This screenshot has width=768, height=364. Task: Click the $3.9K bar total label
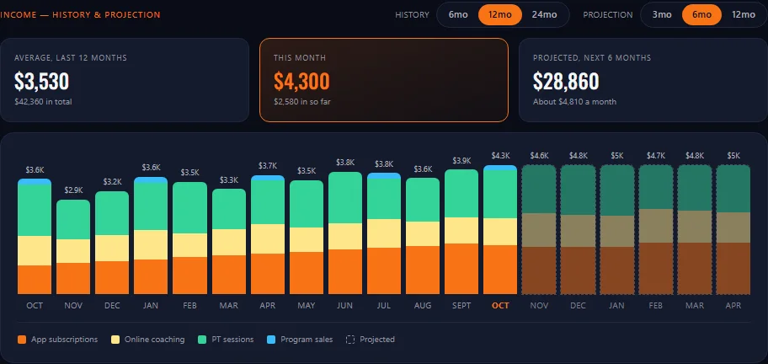(x=461, y=160)
